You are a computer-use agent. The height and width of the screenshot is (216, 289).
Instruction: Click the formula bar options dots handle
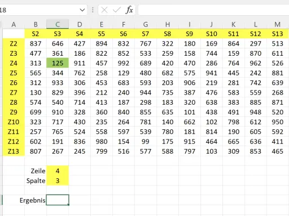coord(93,10)
